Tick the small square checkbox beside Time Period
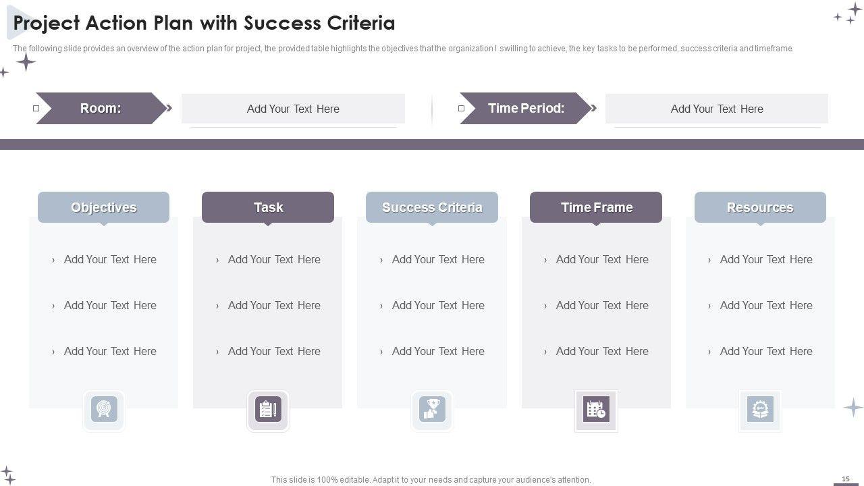The height and width of the screenshot is (486, 864). tap(462, 108)
